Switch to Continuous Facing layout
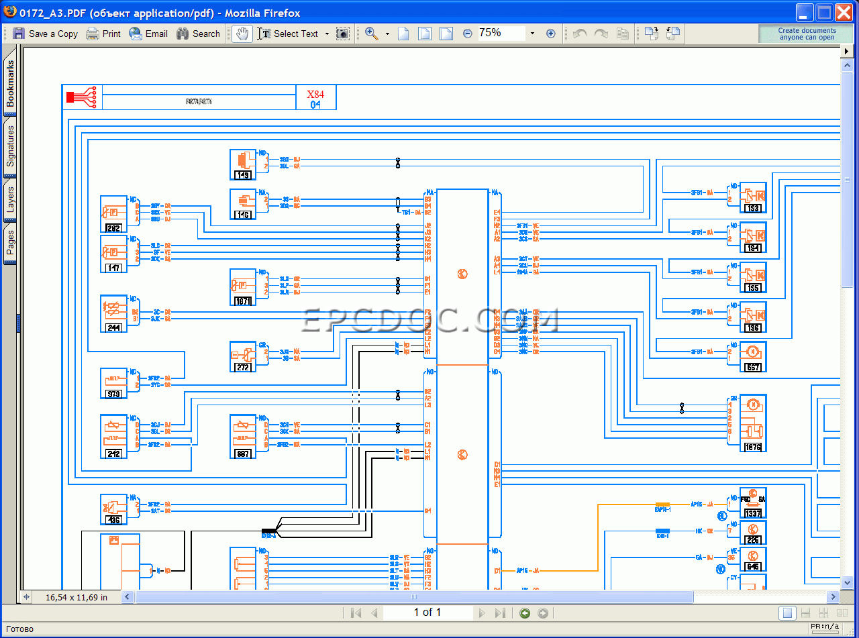The image size is (859, 638). [x=823, y=613]
